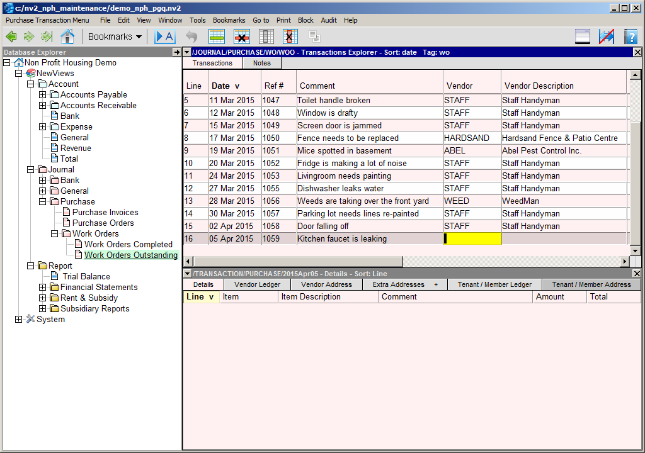Click the Date column header to sort

[x=225, y=86]
